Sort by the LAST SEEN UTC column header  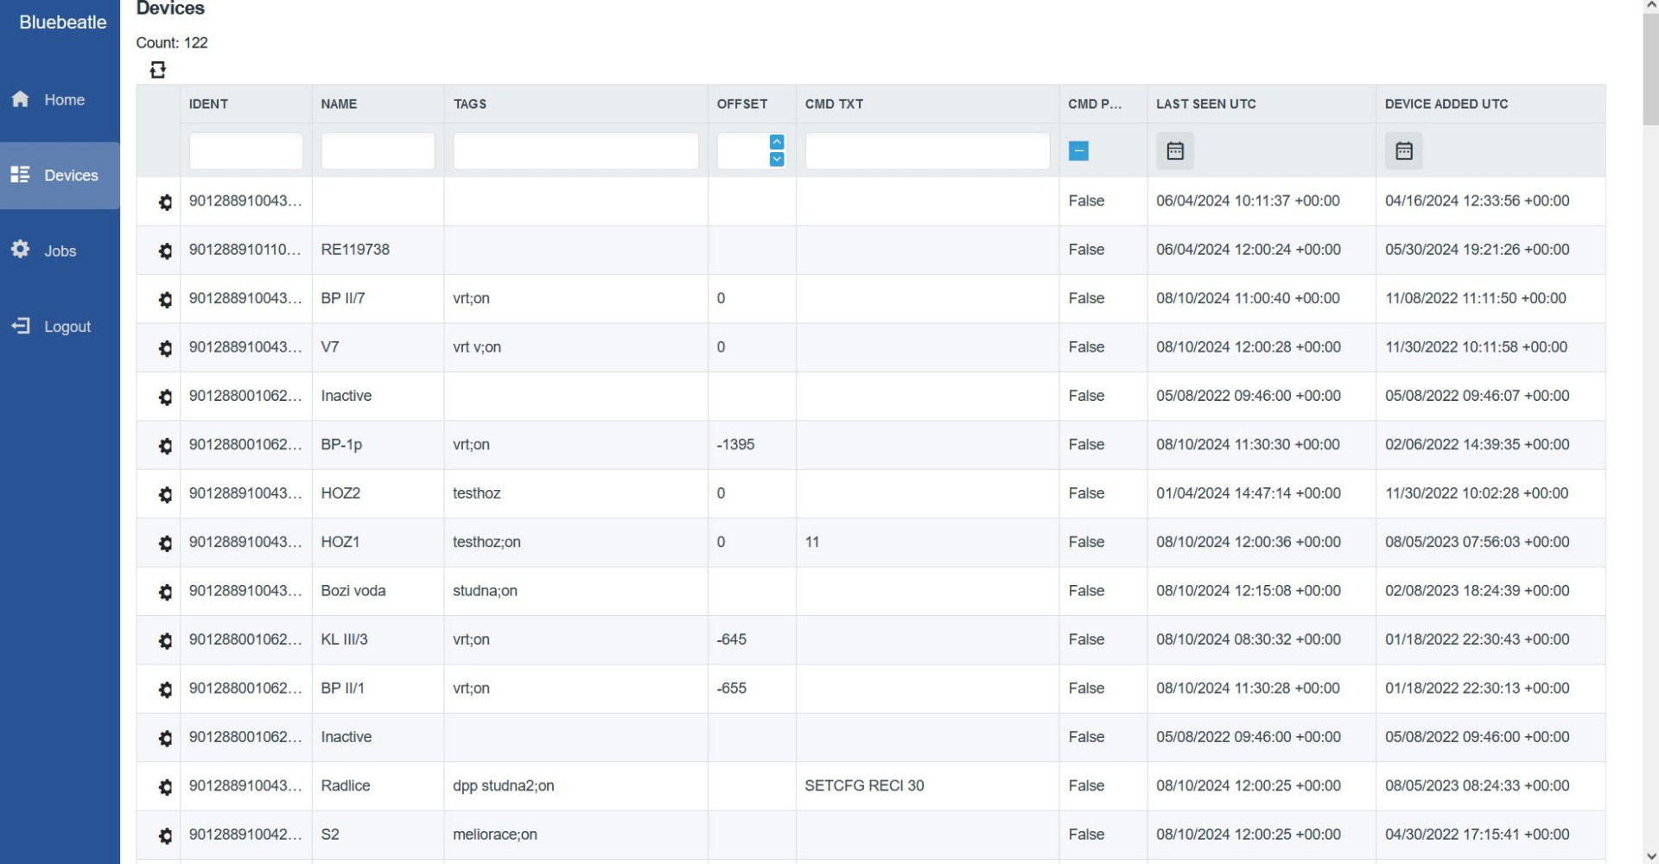click(1205, 104)
